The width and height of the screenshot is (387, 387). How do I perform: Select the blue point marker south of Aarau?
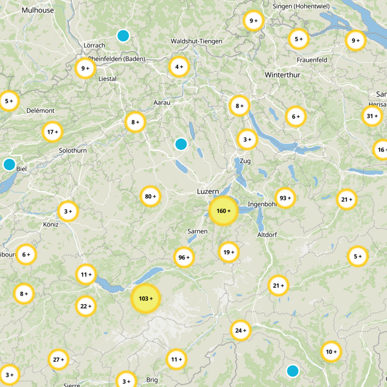[x=181, y=144]
